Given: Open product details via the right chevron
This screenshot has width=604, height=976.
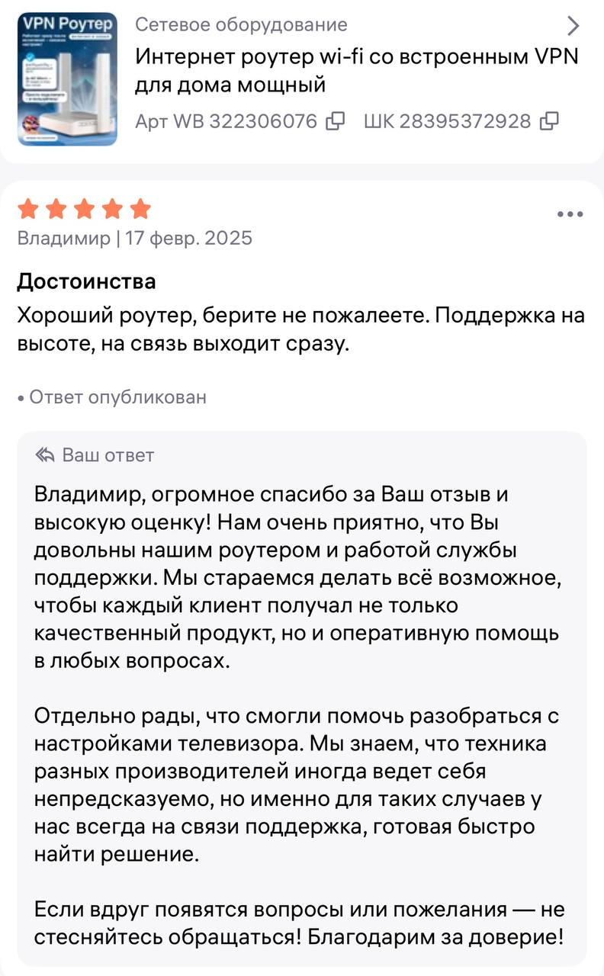Looking at the screenshot, I should (x=573, y=27).
